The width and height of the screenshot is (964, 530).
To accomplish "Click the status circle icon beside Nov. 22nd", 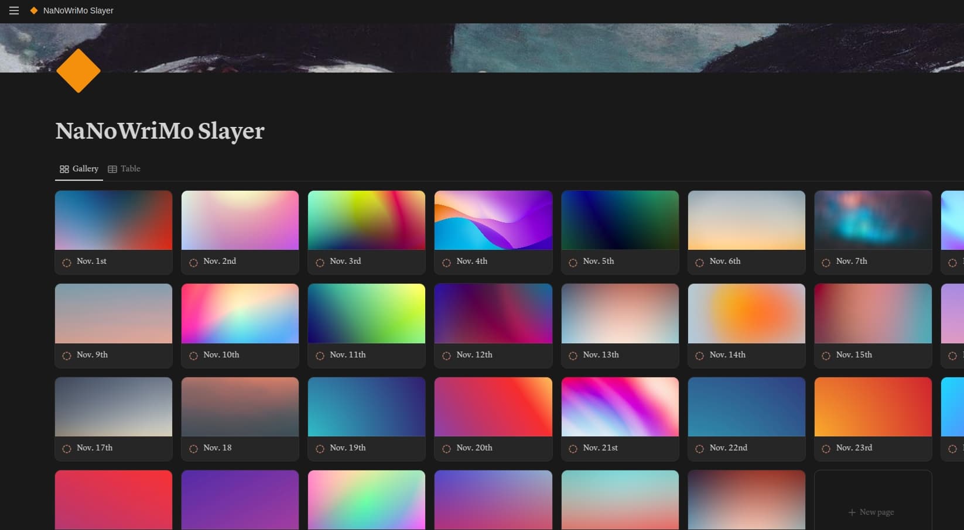I will [x=699, y=449].
